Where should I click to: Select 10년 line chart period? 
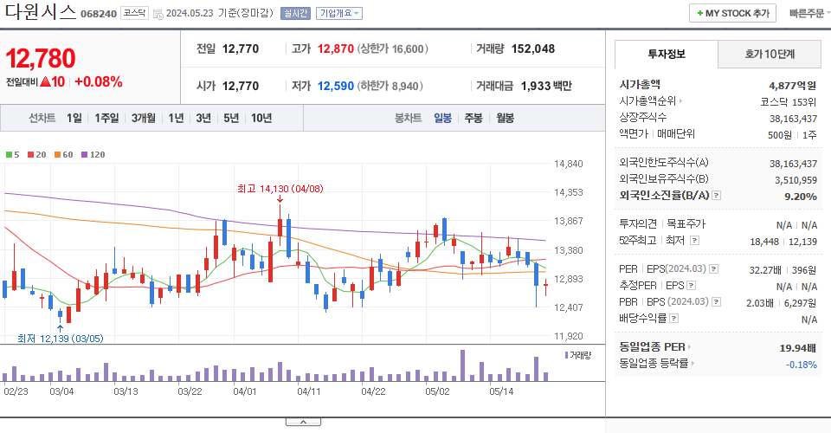pyautogui.click(x=261, y=118)
